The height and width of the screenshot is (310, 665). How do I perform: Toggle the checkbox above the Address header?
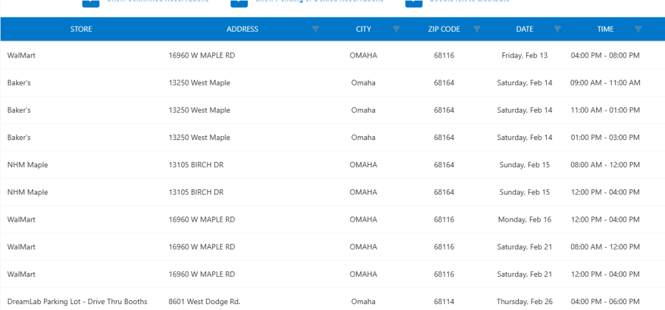pos(238,2)
